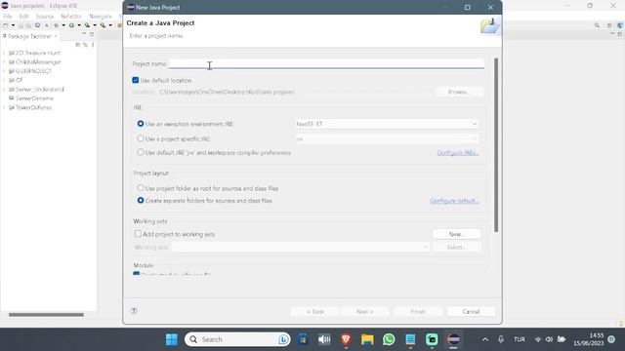Open the project specific JRE dropdown

[387, 138]
